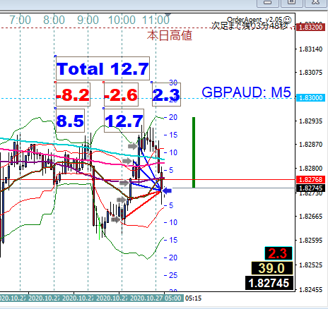Select the -2.6 red value box
This screenshot has width=328, height=309.
pos(121,95)
